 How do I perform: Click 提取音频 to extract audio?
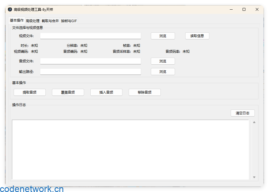tap(30, 92)
